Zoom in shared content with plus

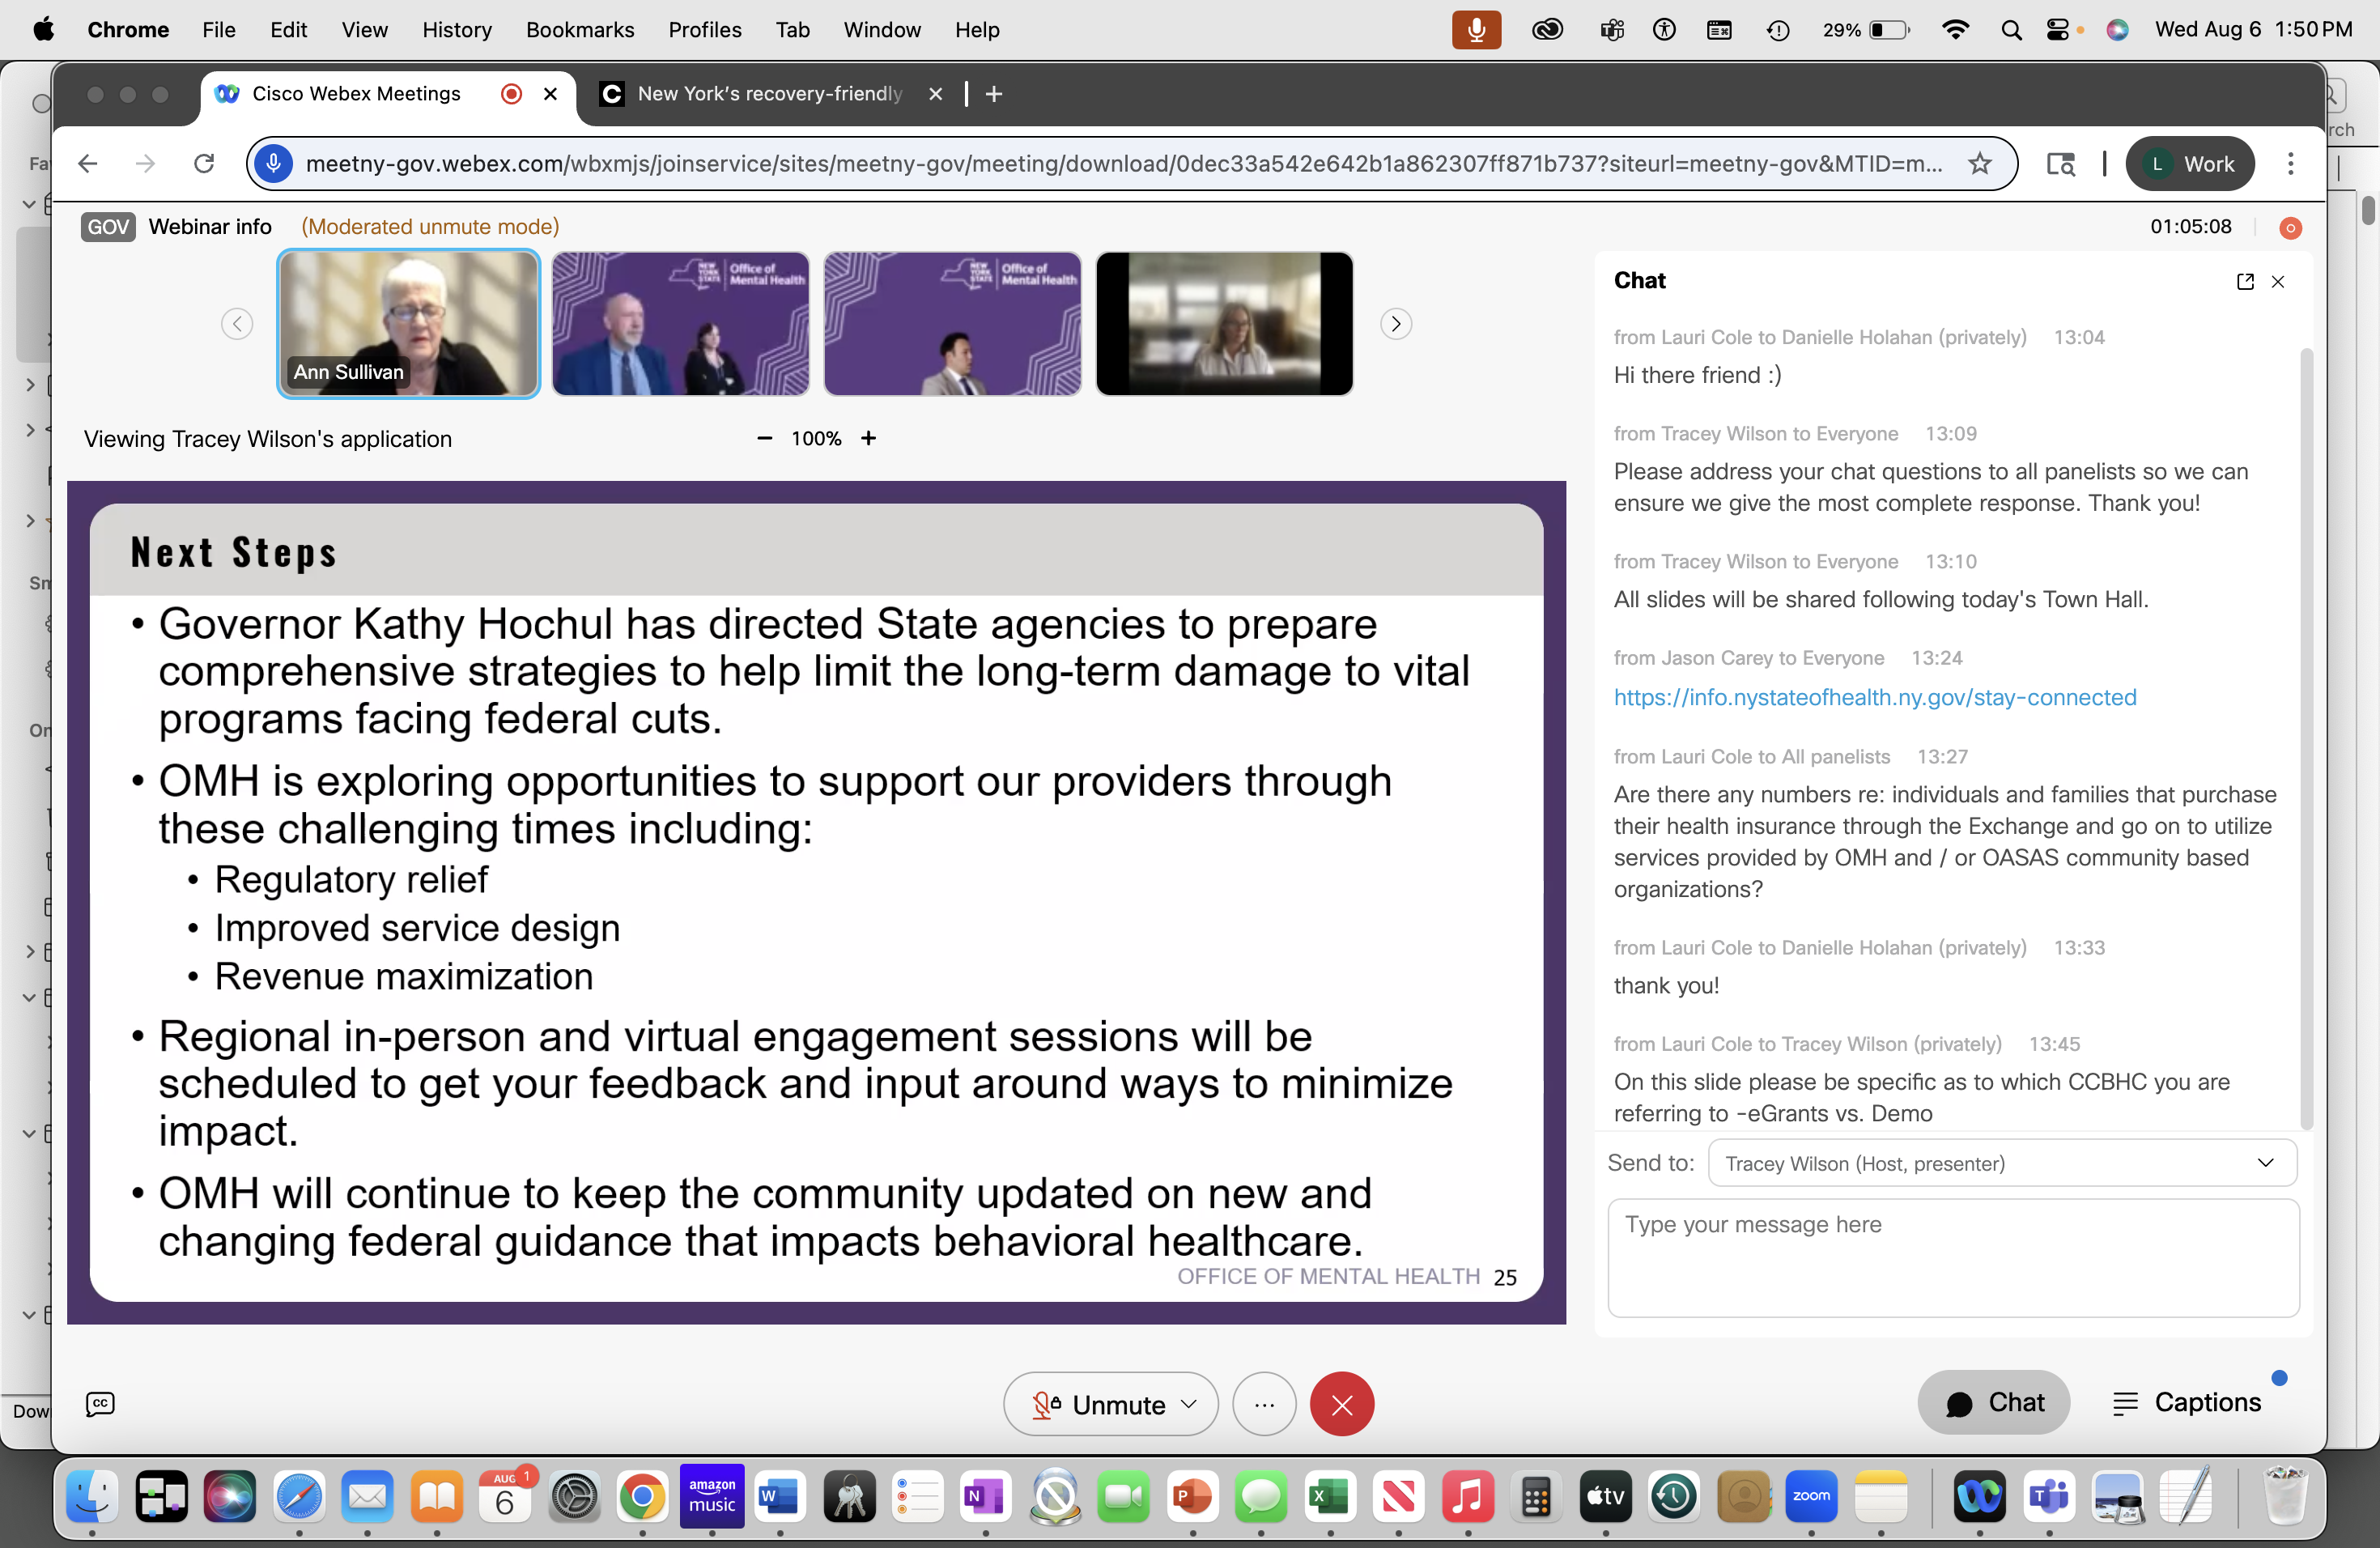(x=868, y=439)
